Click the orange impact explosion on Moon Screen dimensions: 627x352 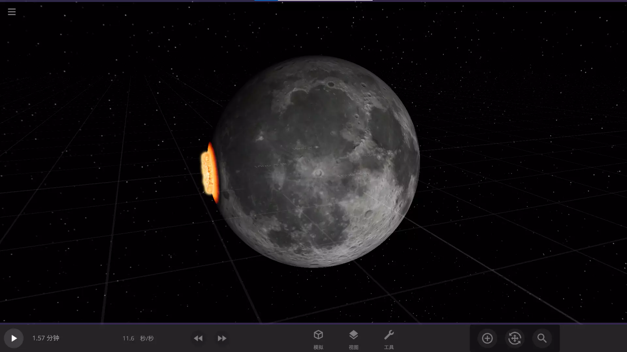tap(210, 173)
